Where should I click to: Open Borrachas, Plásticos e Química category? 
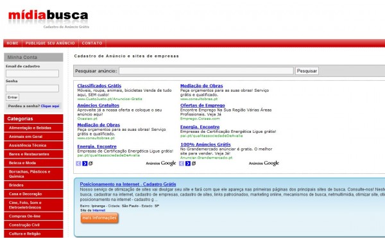[x=33, y=174]
